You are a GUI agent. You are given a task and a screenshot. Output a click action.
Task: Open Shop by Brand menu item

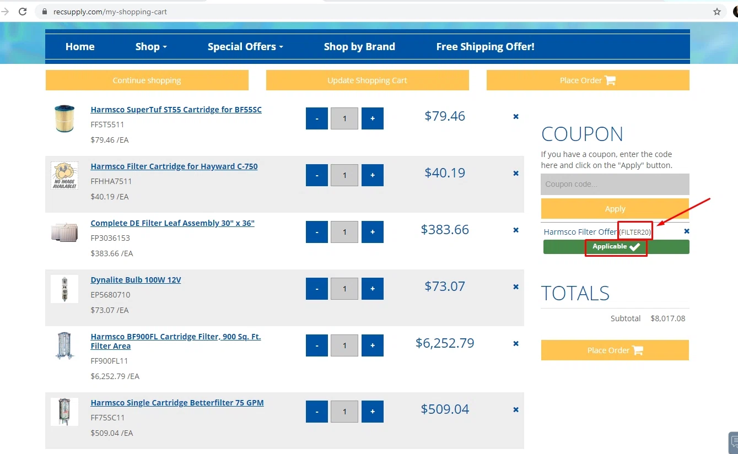359,47
